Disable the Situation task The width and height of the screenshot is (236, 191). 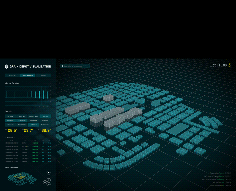click(x=10, y=121)
